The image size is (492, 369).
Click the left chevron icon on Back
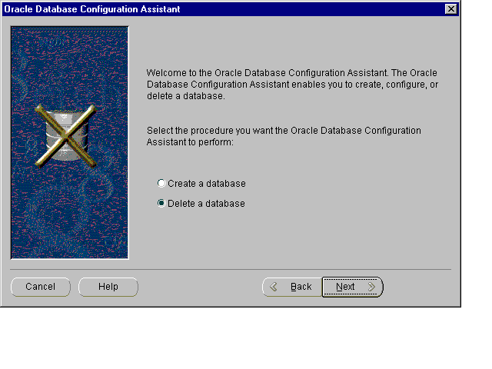coord(273,287)
